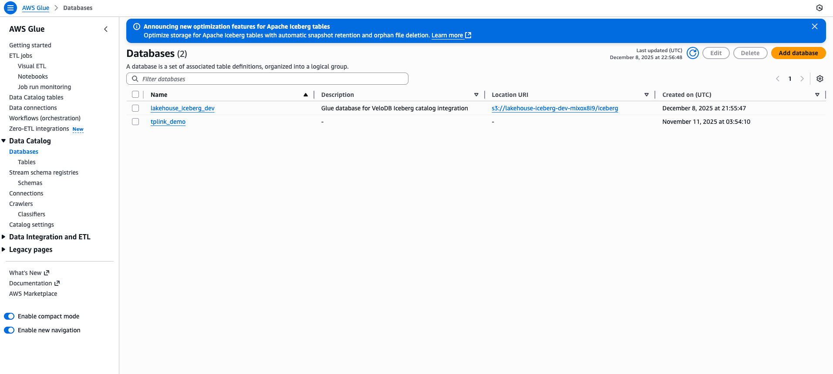The height and width of the screenshot is (374, 833).
Task: Select all databases checkbox in header
Action: [135, 94]
